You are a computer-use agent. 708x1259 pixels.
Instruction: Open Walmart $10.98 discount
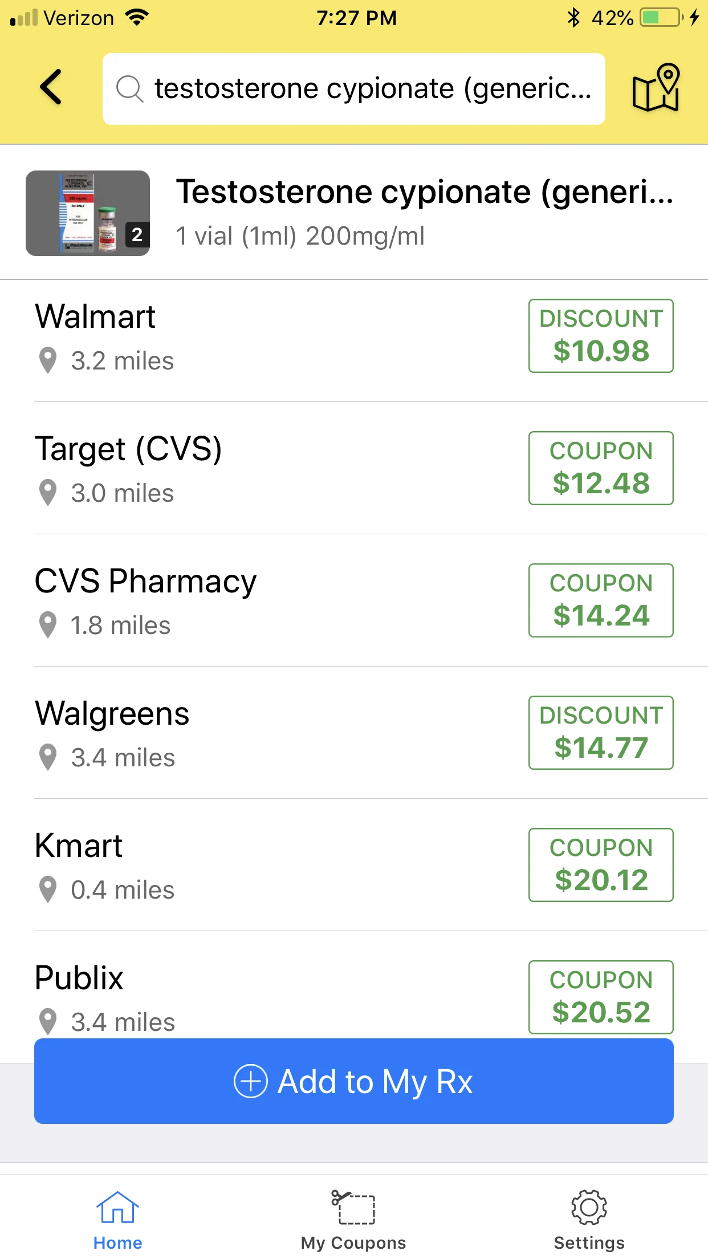601,336
